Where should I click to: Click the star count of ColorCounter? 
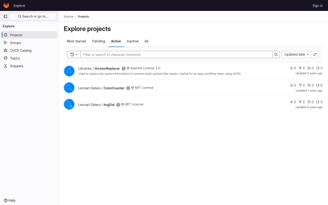(x=293, y=85)
